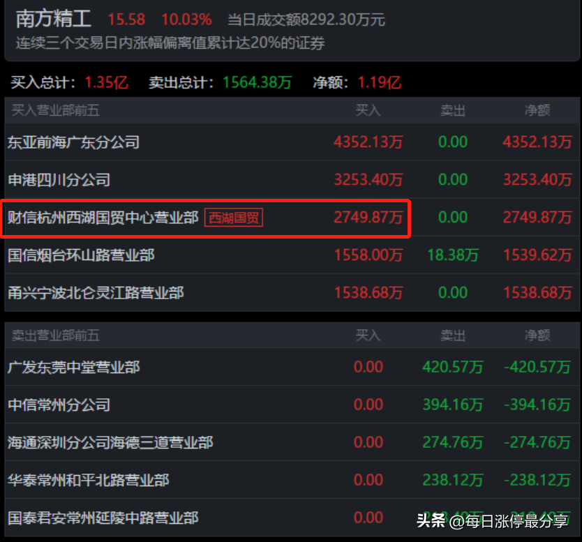This screenshot has width=582, height=542.
Task: Click 申港四川分公司 卖出 value 0.00
Action: [x=453, y=180]
